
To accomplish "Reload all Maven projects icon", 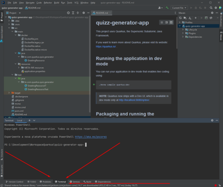I will tap(180, 18).
